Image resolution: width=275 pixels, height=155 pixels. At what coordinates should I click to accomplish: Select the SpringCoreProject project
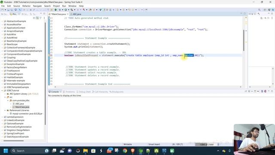tap(15, 133)
